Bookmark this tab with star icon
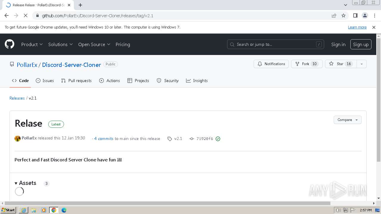This screenshot has width=381, height=214. click(343, 15)
